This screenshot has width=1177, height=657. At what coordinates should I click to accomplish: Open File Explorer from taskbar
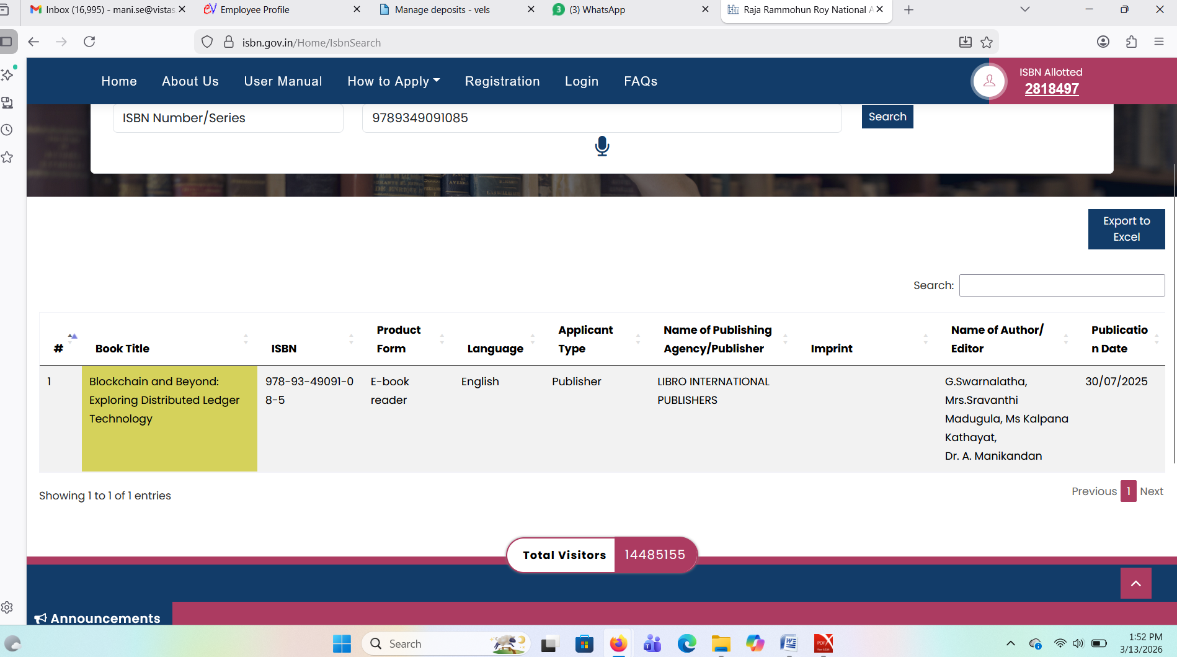point(721,643)
